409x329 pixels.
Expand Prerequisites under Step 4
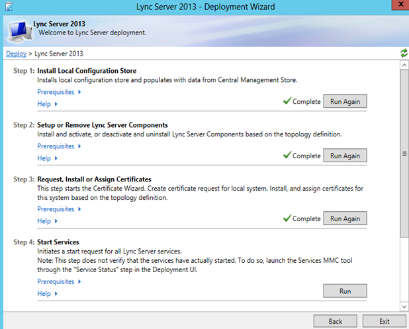pos(59,281)
